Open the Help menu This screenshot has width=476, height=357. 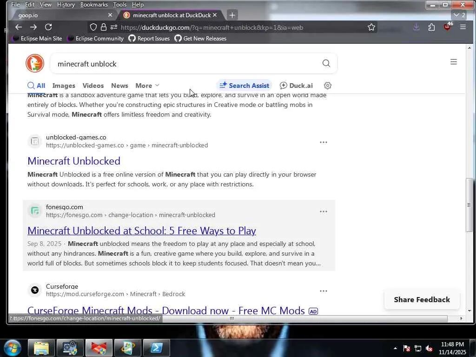pyautogui.click(x=138, y=5)
